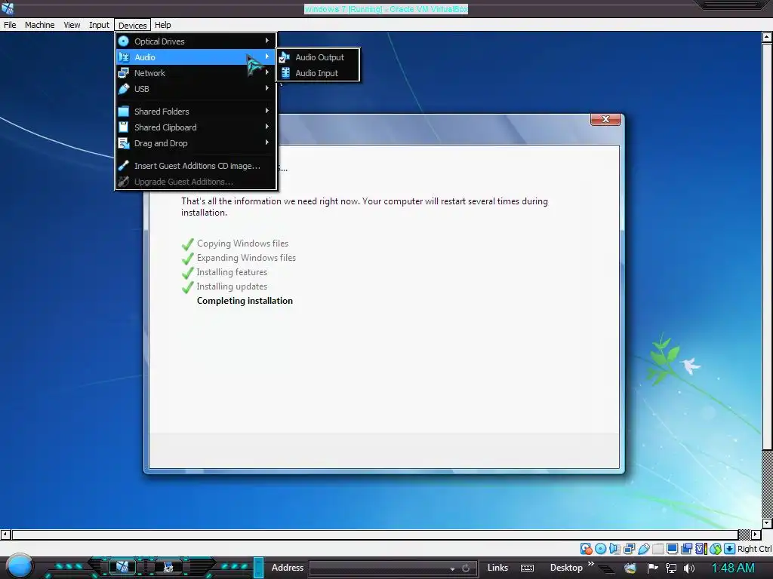Expand the Shared Clipboard submenu arrow
773x579 pixels.
coord(267,127)
